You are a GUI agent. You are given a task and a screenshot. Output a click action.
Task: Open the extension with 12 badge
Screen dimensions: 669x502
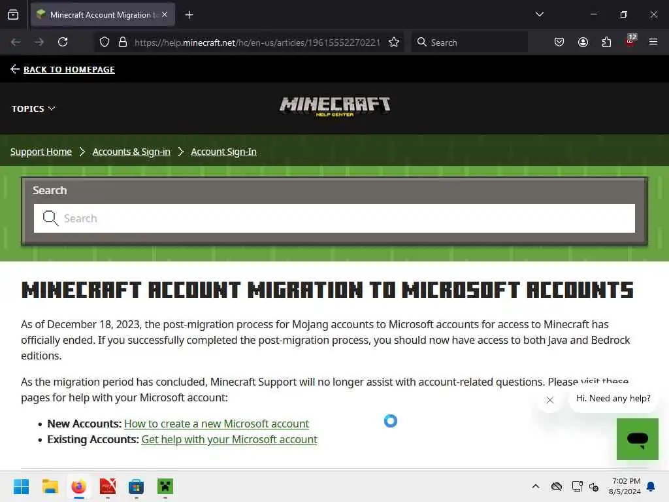pyautogui.click(x=630, y=41)
